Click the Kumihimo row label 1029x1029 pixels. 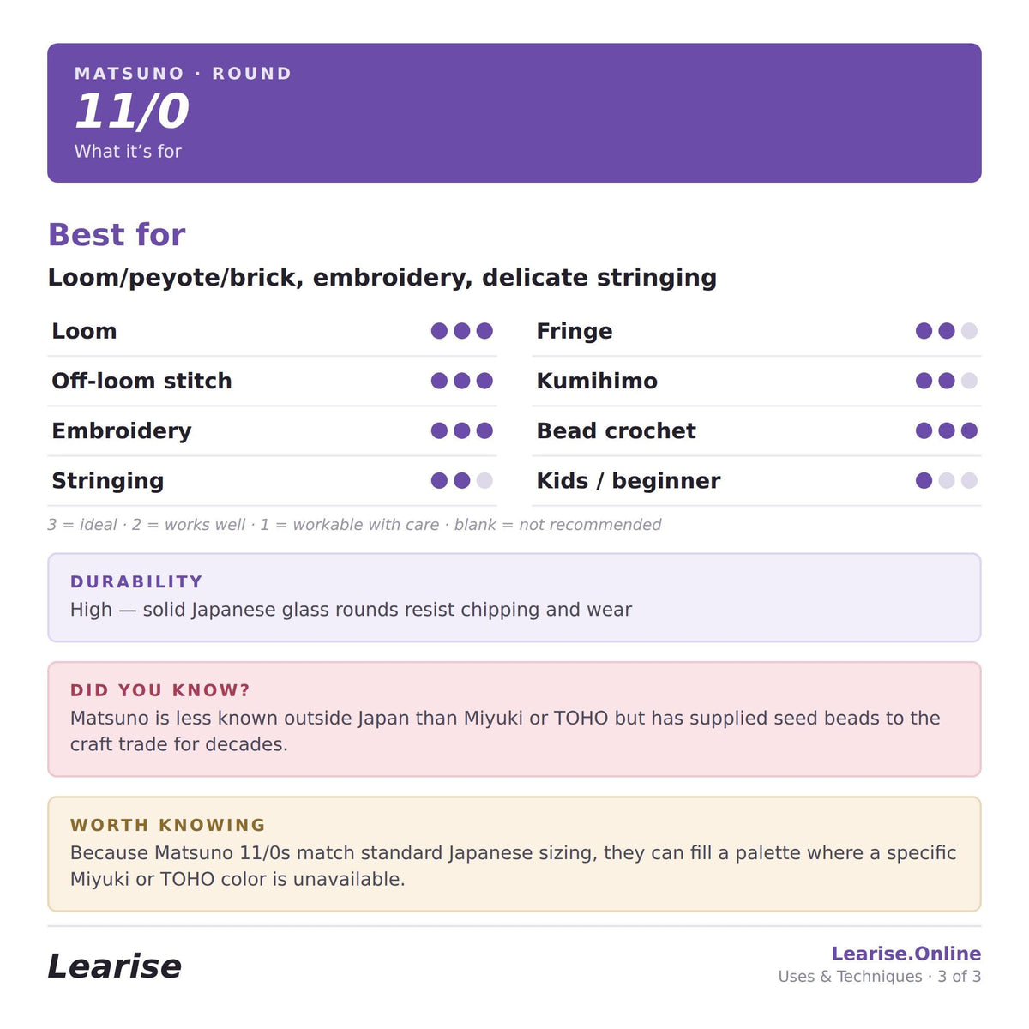(597, 381)
